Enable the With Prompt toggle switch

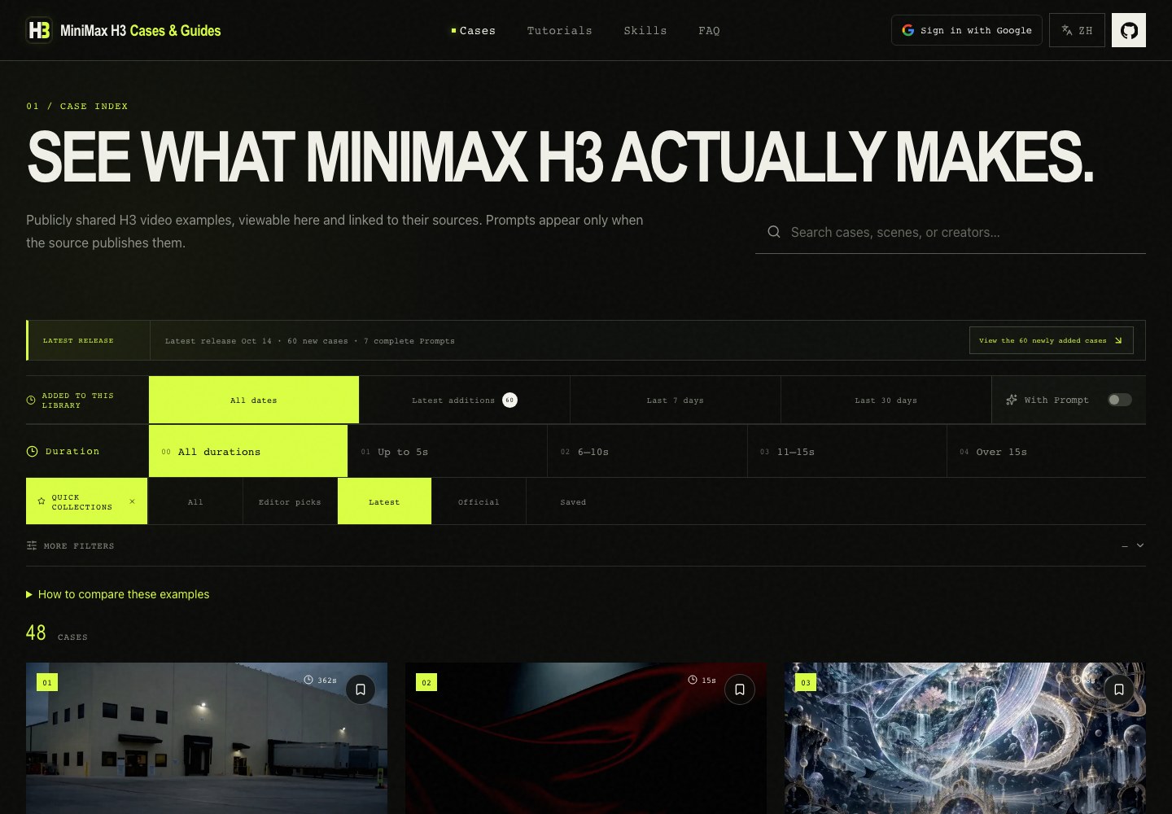point(1120,400)
